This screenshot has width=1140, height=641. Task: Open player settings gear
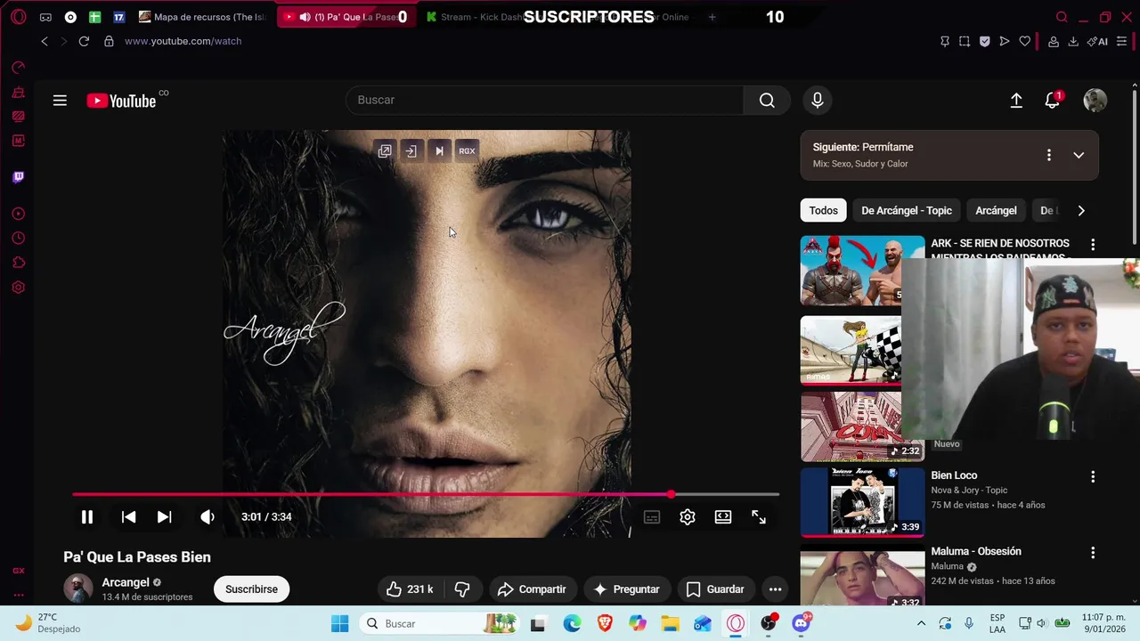(x=688, y=517)
